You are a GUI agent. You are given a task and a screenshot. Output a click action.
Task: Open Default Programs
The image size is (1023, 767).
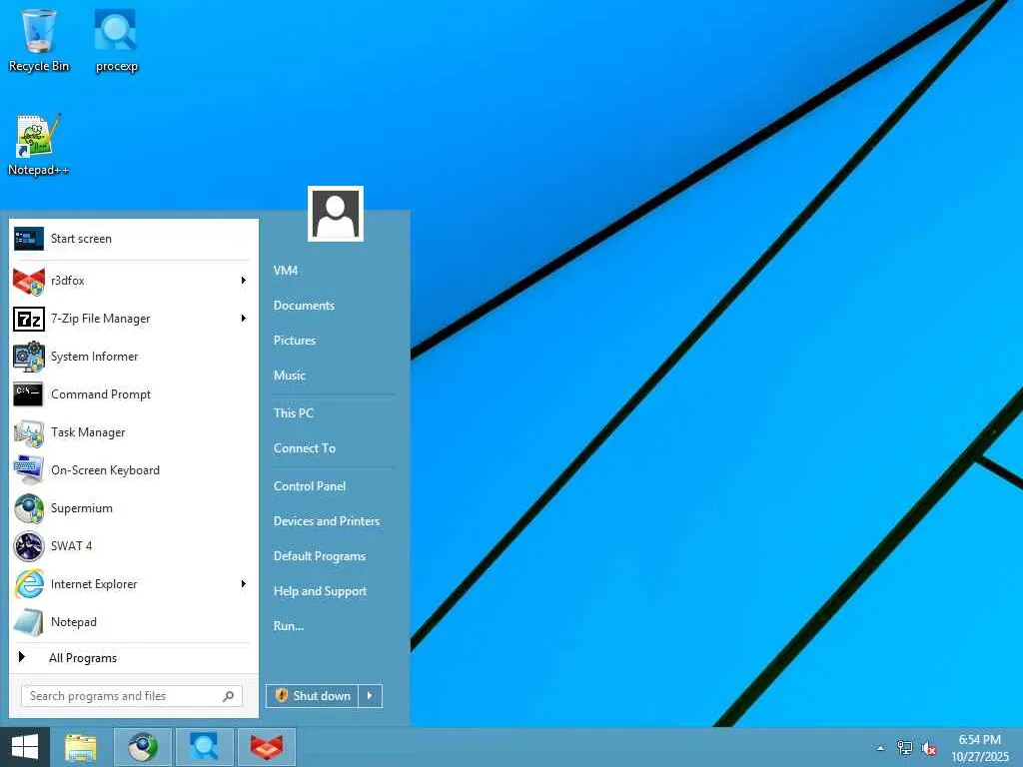(x=320, y=556)
